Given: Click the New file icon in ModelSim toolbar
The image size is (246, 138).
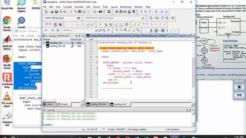Looking at the screenshot, I should [x=46, y=12].
